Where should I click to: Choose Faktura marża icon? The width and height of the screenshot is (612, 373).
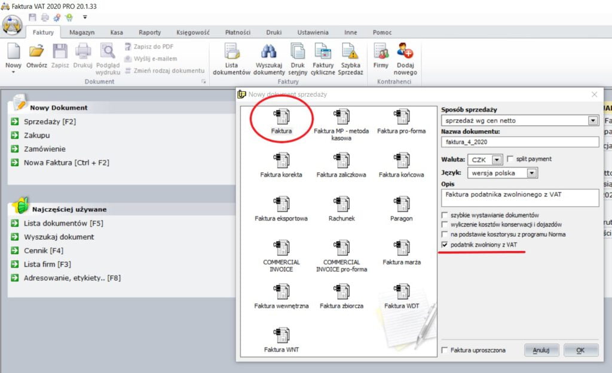tap(402, 247)
